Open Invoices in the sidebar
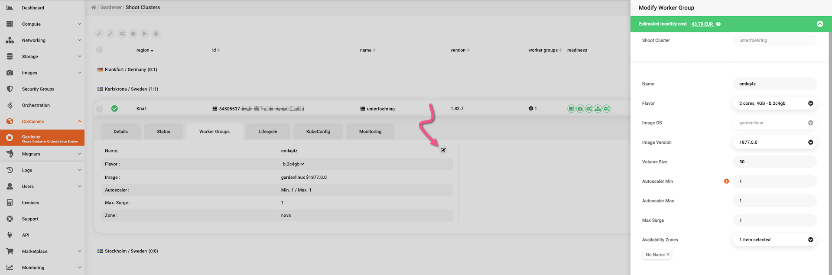The width and height of the screenshot is (832, 275). pyautogui.click(x=30, y=203)
